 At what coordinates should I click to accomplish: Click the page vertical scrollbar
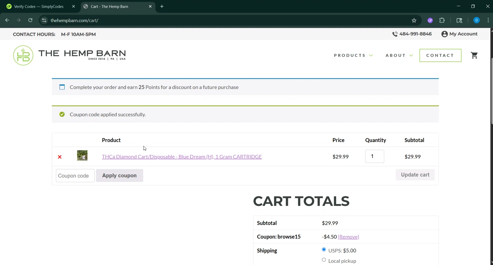tap(491, 92)
